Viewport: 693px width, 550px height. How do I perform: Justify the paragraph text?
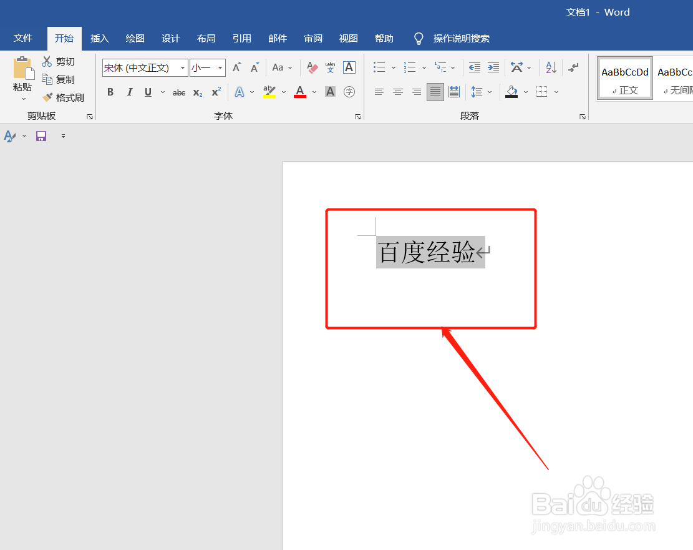(x=435, y=92)
